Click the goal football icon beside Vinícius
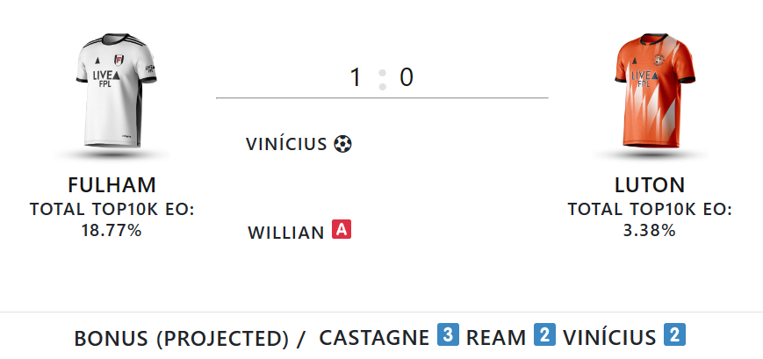This screenshot has height=359, width=763. (x=342, y=144)
